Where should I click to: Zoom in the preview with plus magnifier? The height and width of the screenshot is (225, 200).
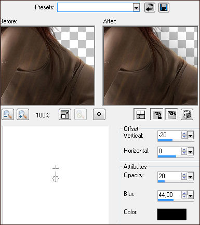tap(23, 114)
